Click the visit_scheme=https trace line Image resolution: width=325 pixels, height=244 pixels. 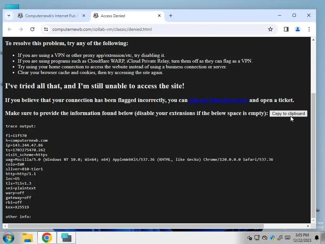pos(27,155)
